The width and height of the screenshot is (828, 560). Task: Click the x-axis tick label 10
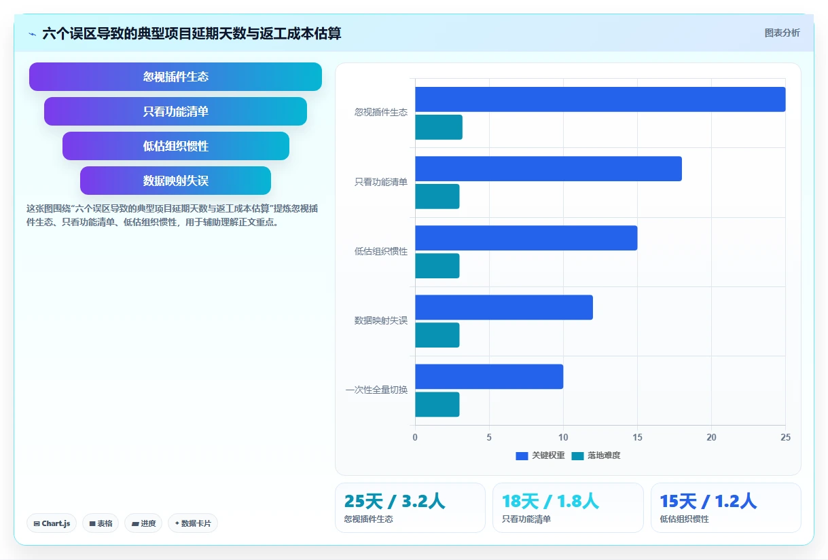(563, 437)
